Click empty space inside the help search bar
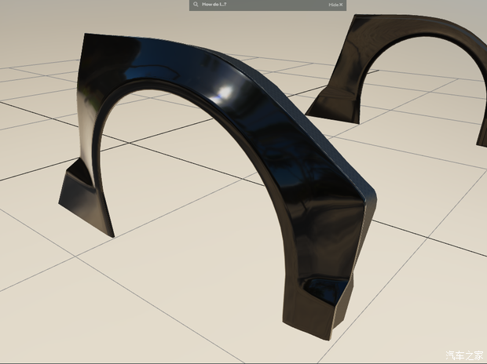 tap(275, 5)
